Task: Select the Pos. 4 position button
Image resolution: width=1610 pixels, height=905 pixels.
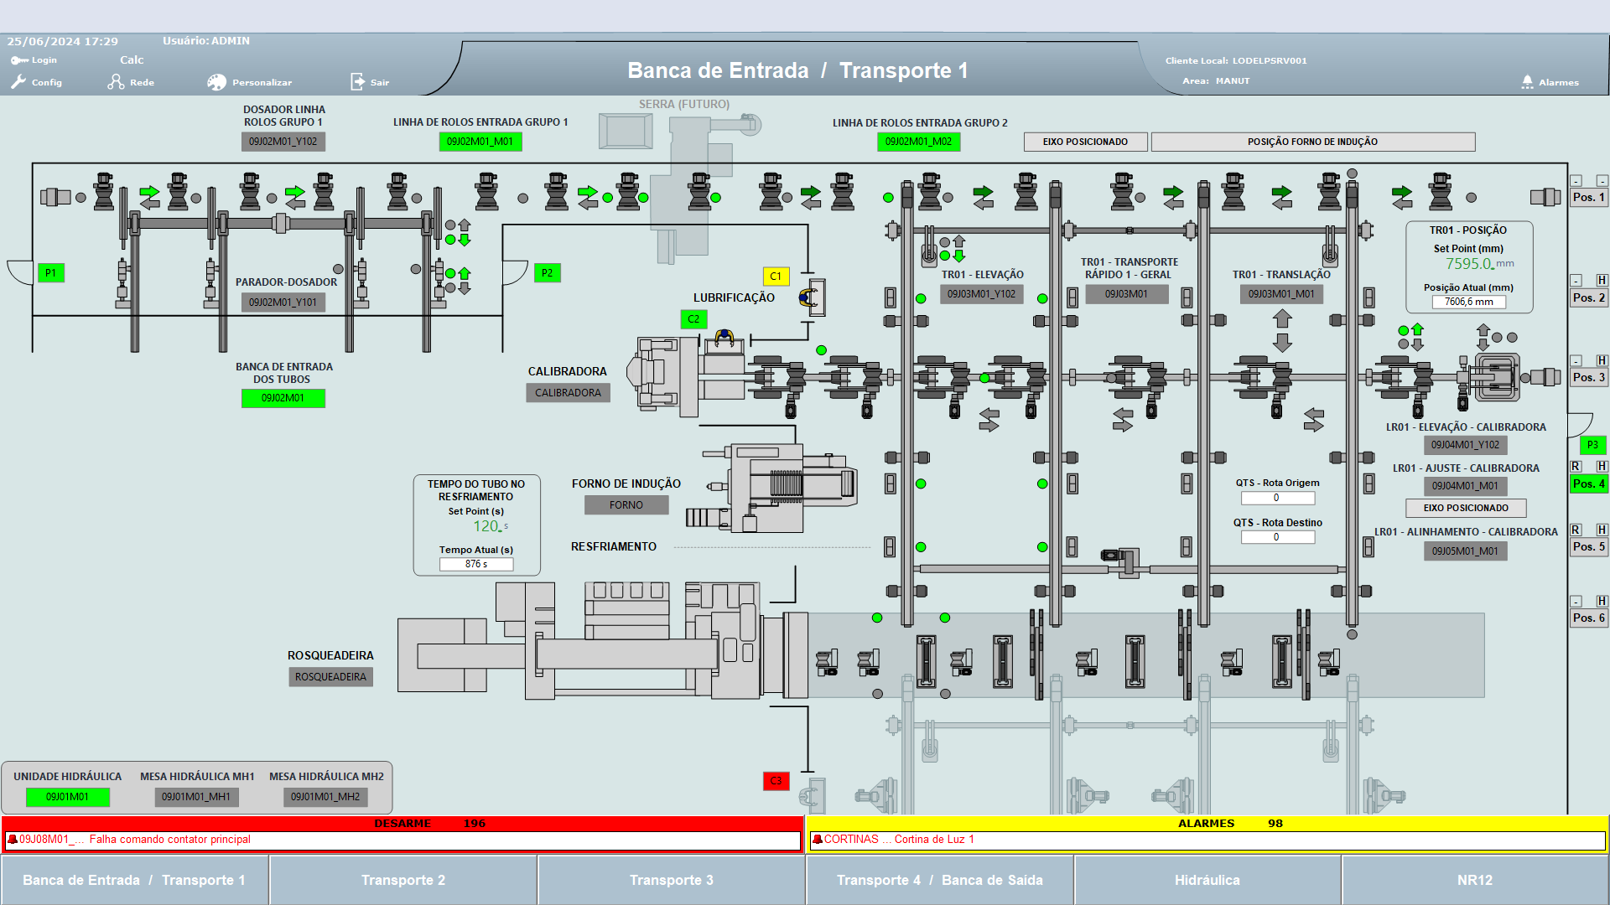Action: click(1588, 484)
